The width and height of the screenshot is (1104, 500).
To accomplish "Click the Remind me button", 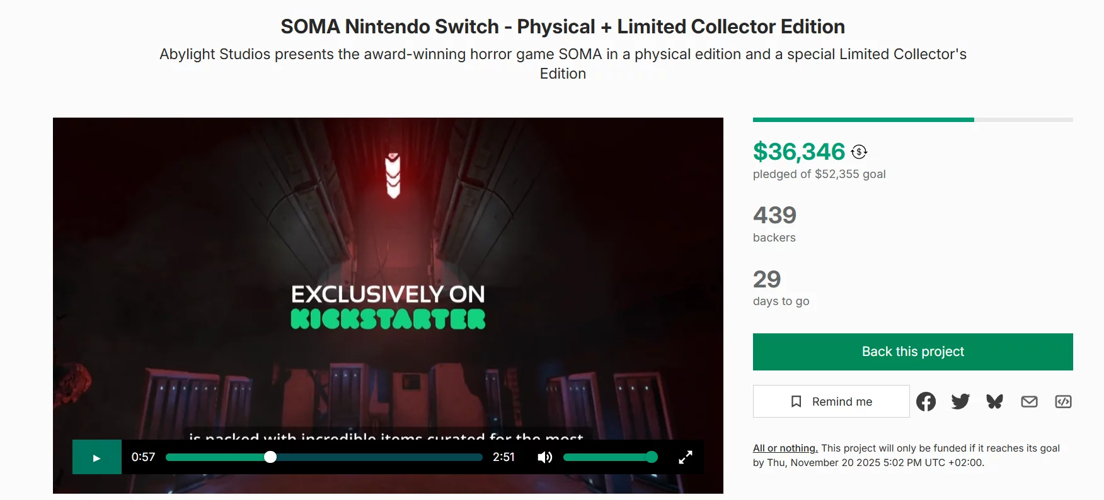I will [x=831, y=401].
